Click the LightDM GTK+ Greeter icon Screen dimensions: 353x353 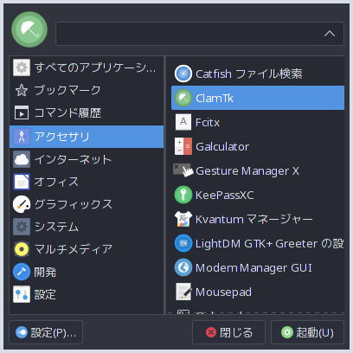click(183, 243)
